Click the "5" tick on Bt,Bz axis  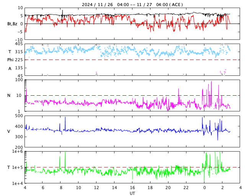[21, 16]
